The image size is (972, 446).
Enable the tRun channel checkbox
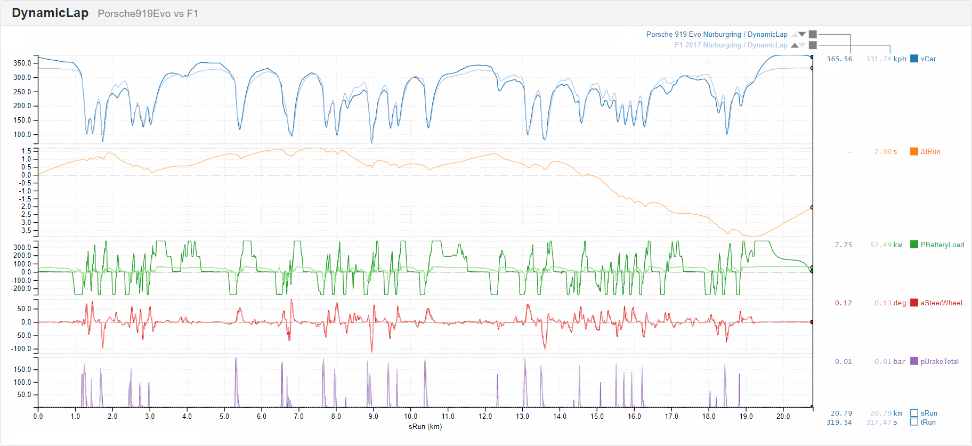point(914,422)
